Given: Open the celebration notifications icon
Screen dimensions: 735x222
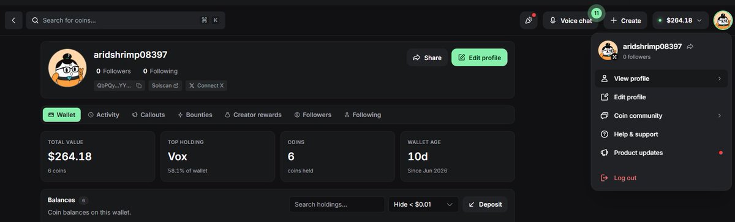Looking at the screenshot, I should (529, 20).
